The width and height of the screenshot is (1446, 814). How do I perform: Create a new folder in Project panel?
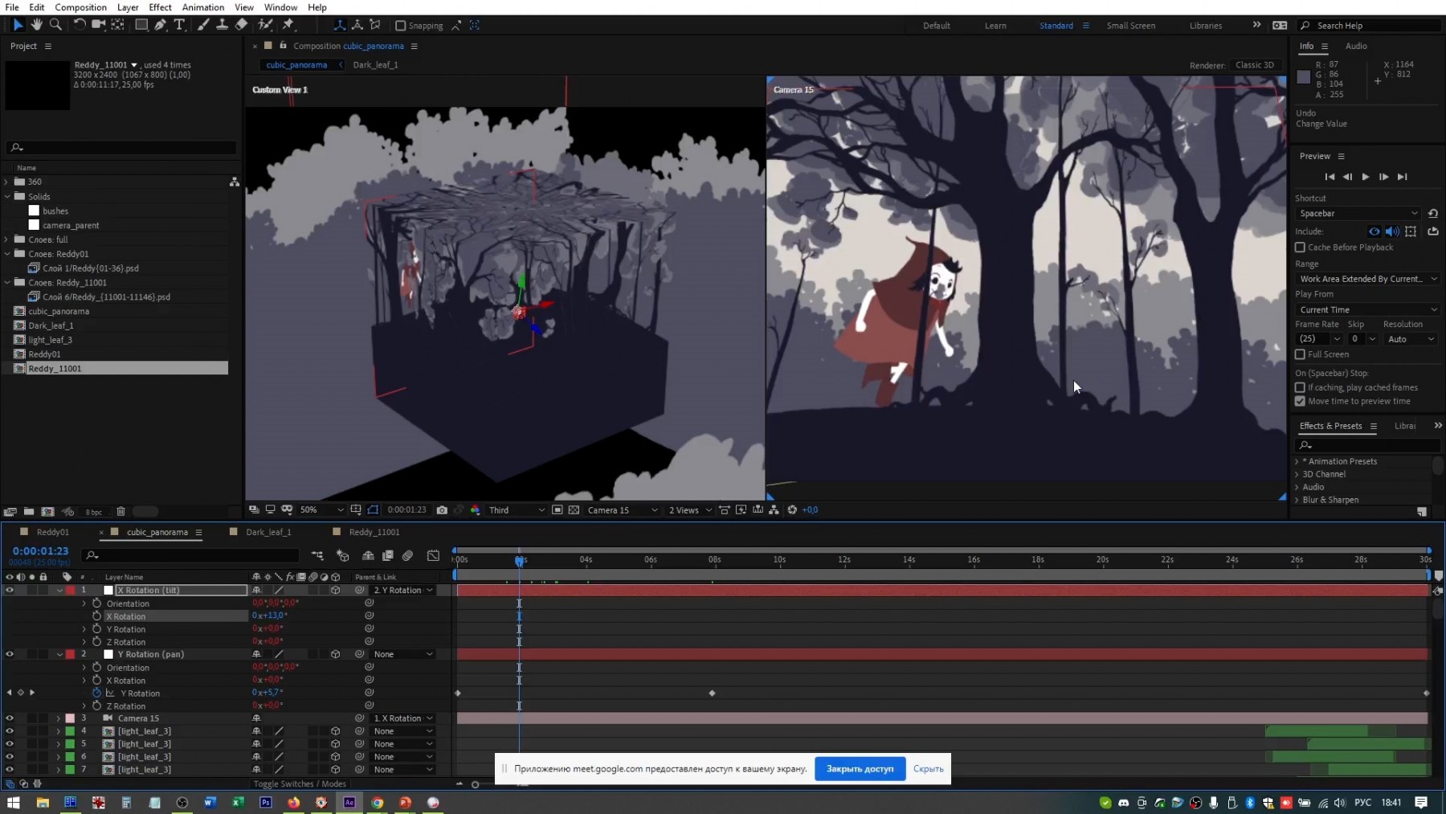point(29,512)
